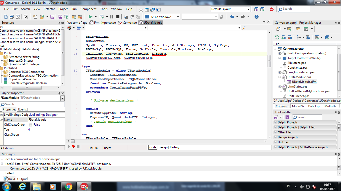
Task: Click the Windows Start button
Action: 6,186
